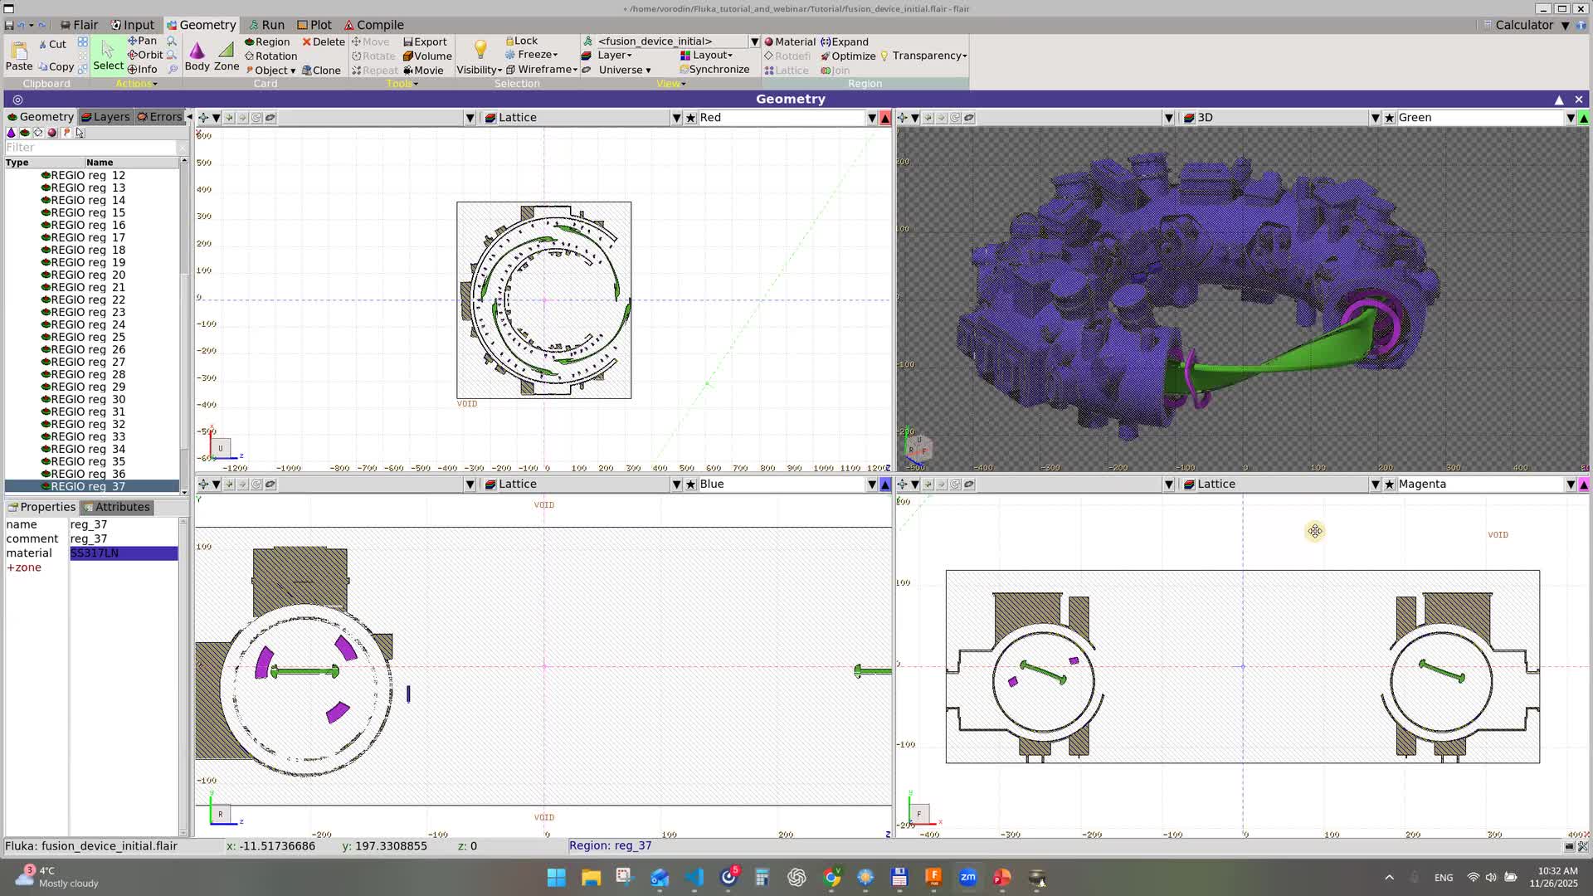This screenshot has height=896, width=1593.
Task: Click the Export tool
Action: click(425, 41)
